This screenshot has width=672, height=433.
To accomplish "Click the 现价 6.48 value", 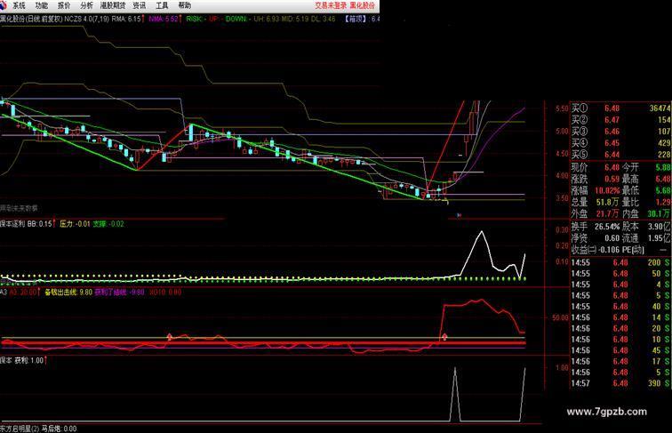I will tap(612, 168).
